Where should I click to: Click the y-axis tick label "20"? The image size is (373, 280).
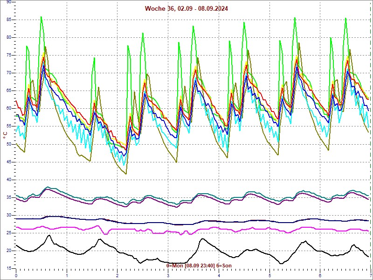[x=8, y=251]
